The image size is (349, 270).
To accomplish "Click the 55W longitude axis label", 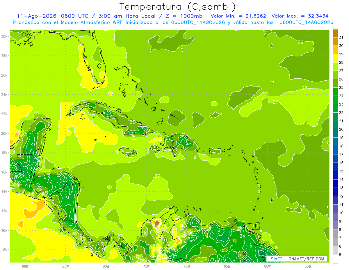I will click(x=308, y=266).
